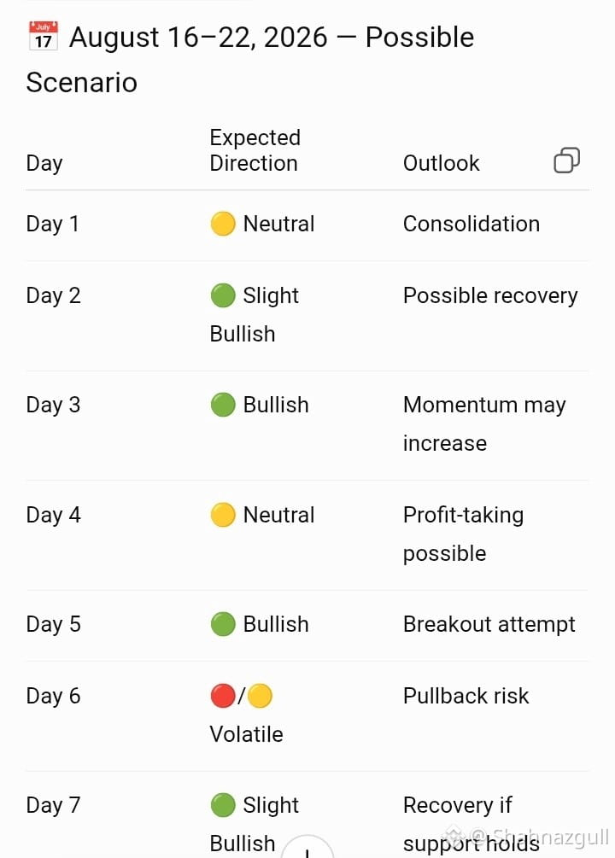Click the yellow circle in Day 4 row
The image size is (615, 858).
(223, 515)
